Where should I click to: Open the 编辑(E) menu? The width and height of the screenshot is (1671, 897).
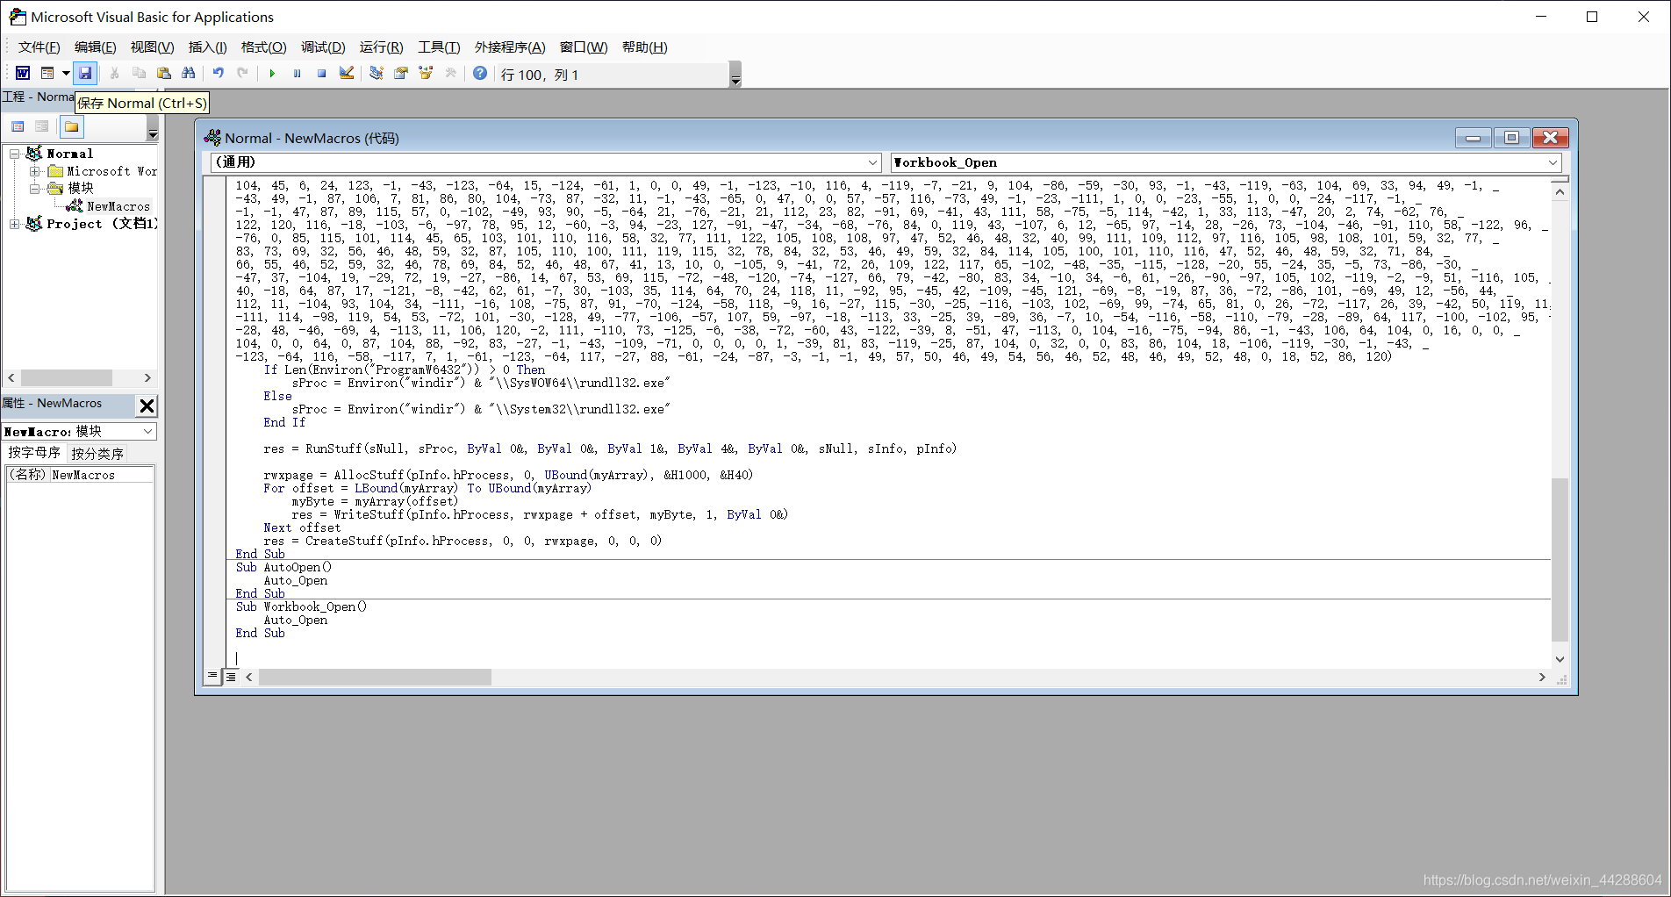point(96,47)
